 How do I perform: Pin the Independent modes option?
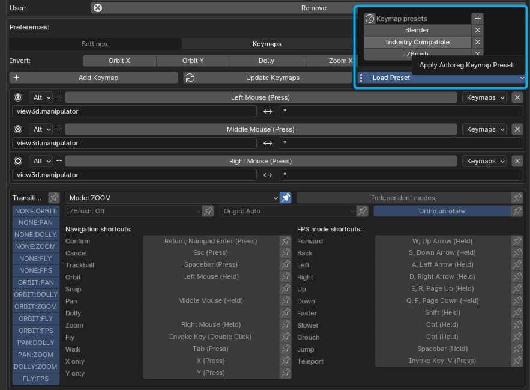pyautogui.click(x=517, y=198)
